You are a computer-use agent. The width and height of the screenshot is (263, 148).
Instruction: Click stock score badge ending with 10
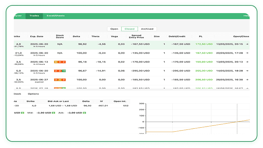click(60, 71)
